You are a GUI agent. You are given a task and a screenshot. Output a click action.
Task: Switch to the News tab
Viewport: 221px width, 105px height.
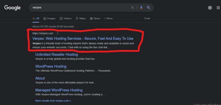point(95,18)
